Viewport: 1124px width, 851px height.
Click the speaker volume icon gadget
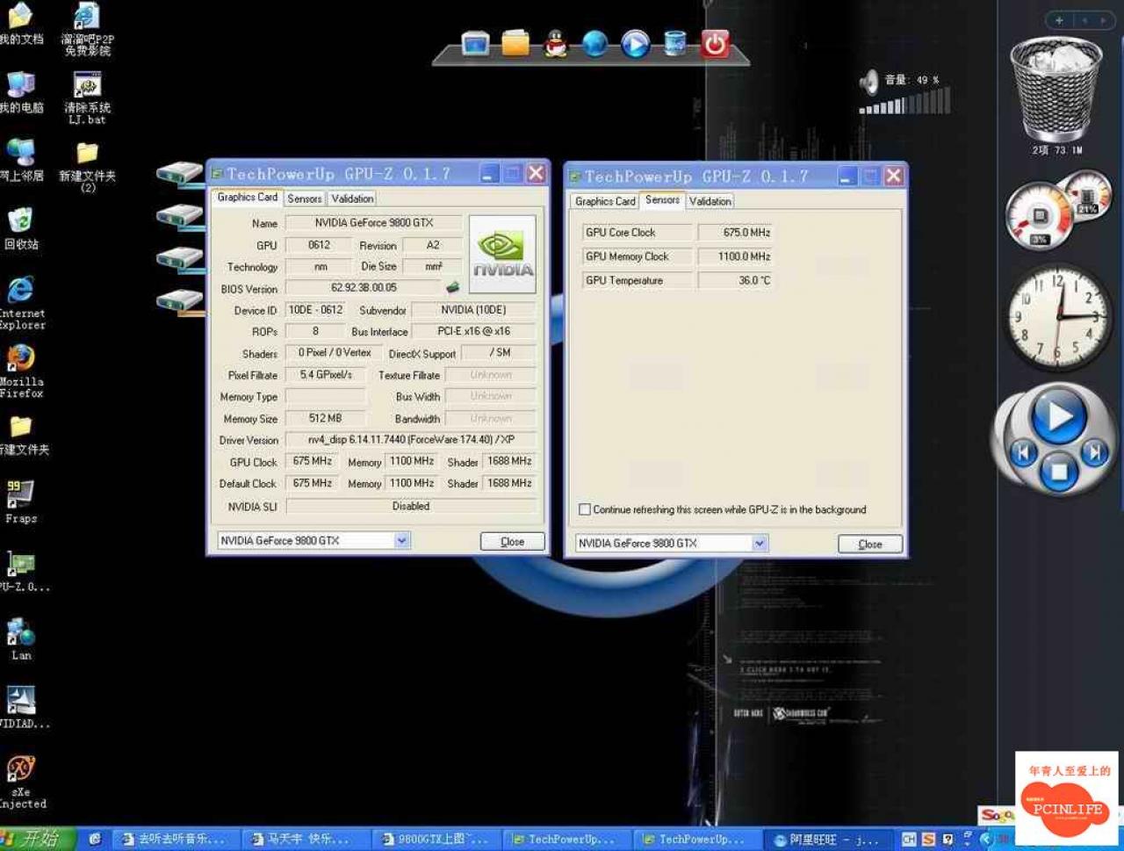click(x=869, y=82)
